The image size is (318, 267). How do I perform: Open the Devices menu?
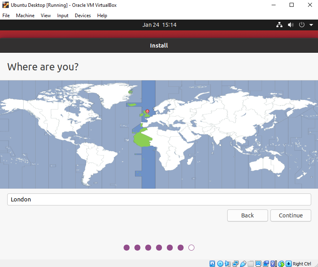tap(83, 16)
